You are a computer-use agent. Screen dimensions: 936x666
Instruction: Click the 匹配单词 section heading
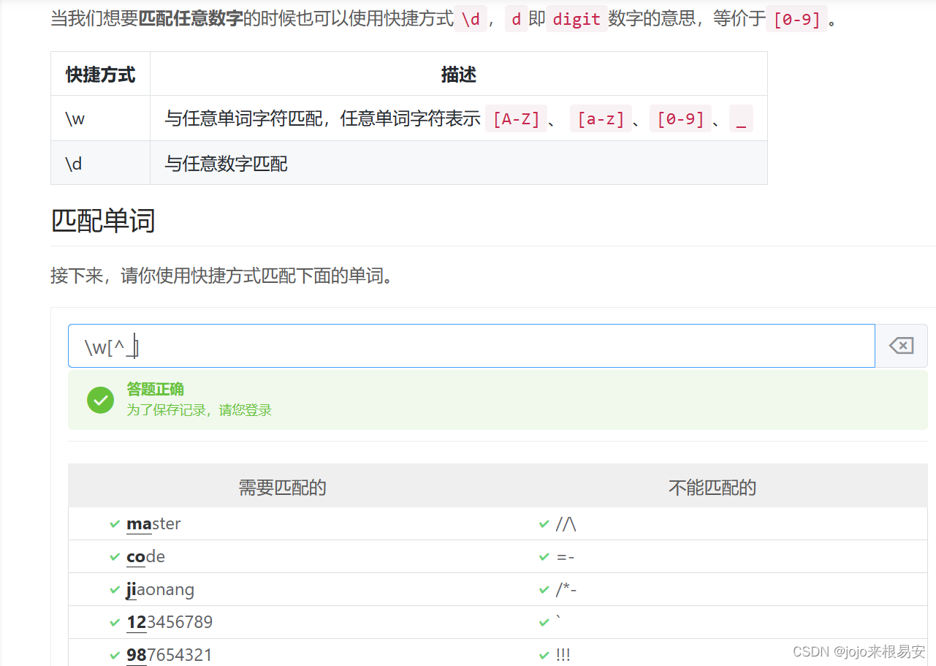103,221
